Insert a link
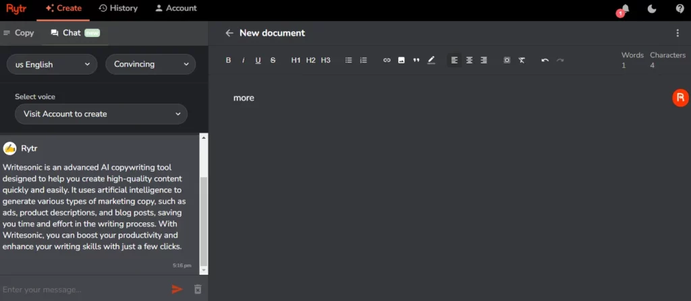This screenshot has width=691, height=301. 387,61
